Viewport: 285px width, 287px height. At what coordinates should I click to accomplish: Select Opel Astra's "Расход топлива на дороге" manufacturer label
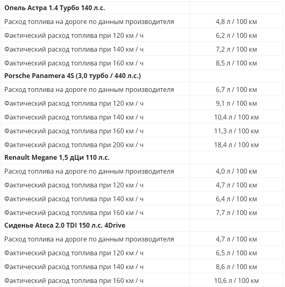click(x=89, y=22)
